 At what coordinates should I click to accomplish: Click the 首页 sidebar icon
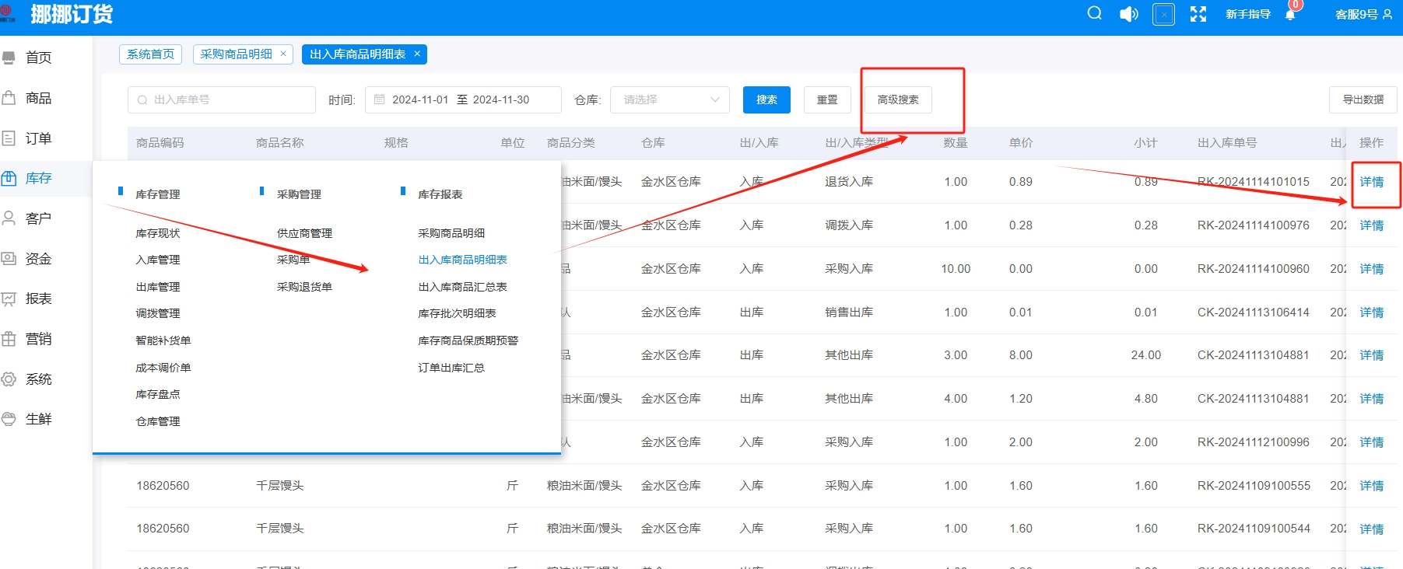point(9,58)
